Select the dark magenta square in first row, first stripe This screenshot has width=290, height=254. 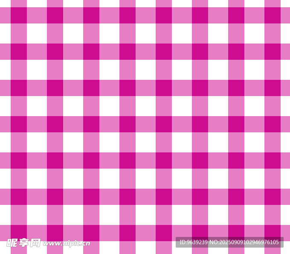pos(19,15)
